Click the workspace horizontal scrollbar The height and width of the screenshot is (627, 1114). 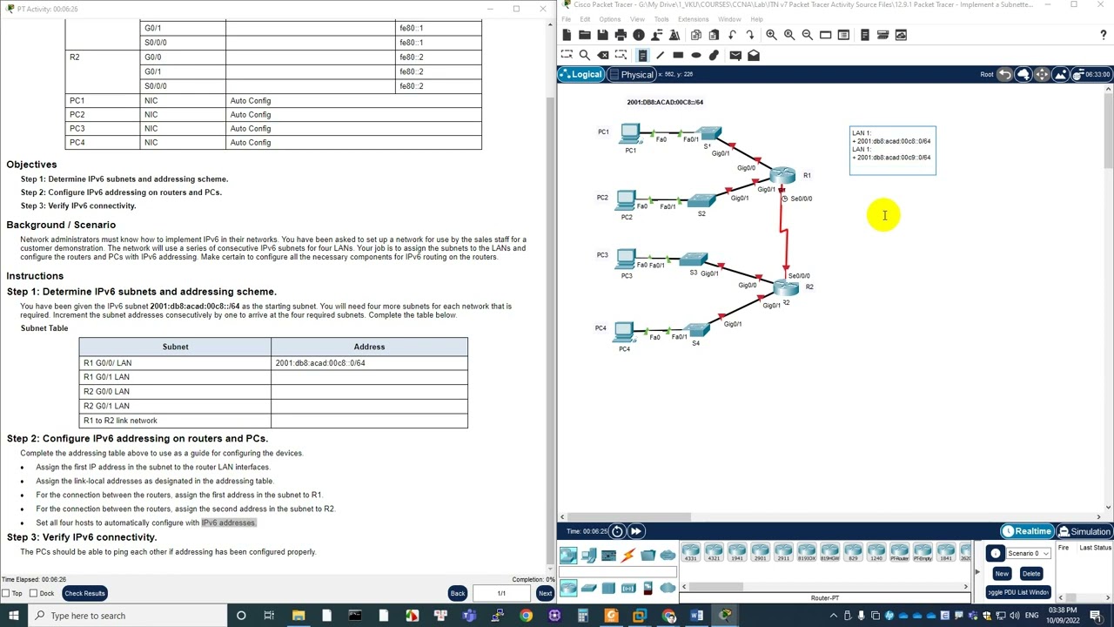point(628,516)
